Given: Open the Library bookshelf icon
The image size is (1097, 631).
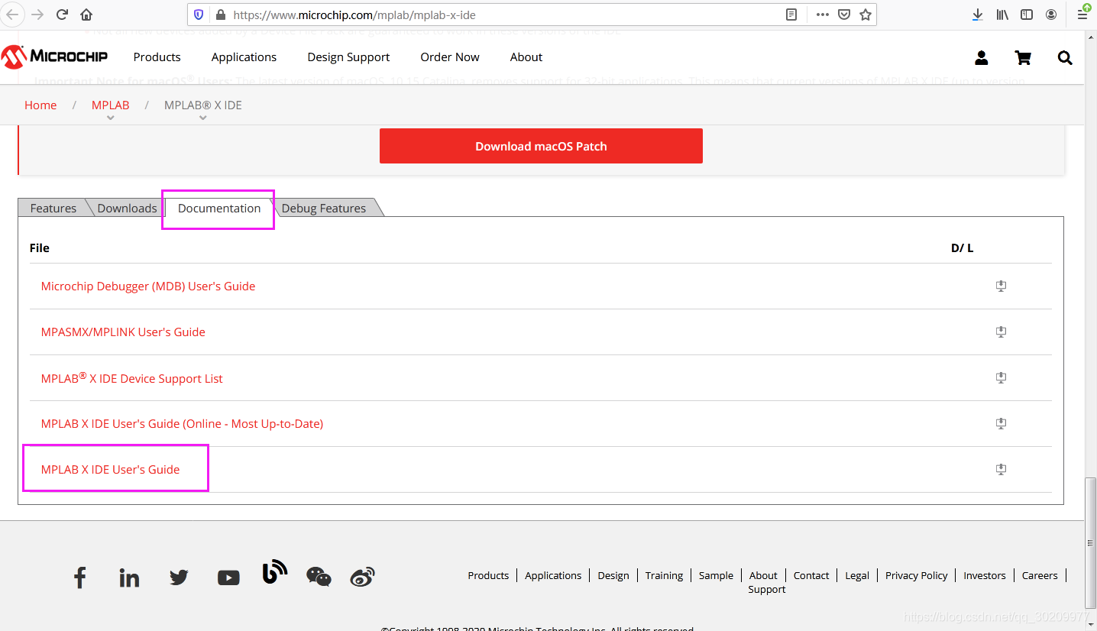Looking at the screenshot, I should tap(1002, 15).
